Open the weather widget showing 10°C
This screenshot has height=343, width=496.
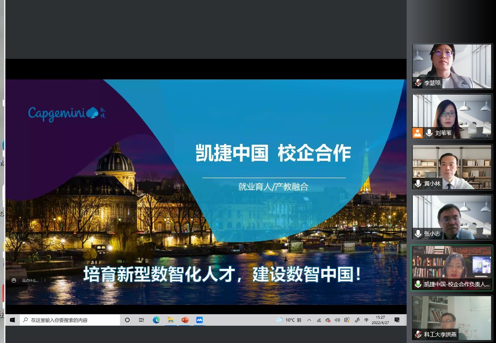(289, 320)
